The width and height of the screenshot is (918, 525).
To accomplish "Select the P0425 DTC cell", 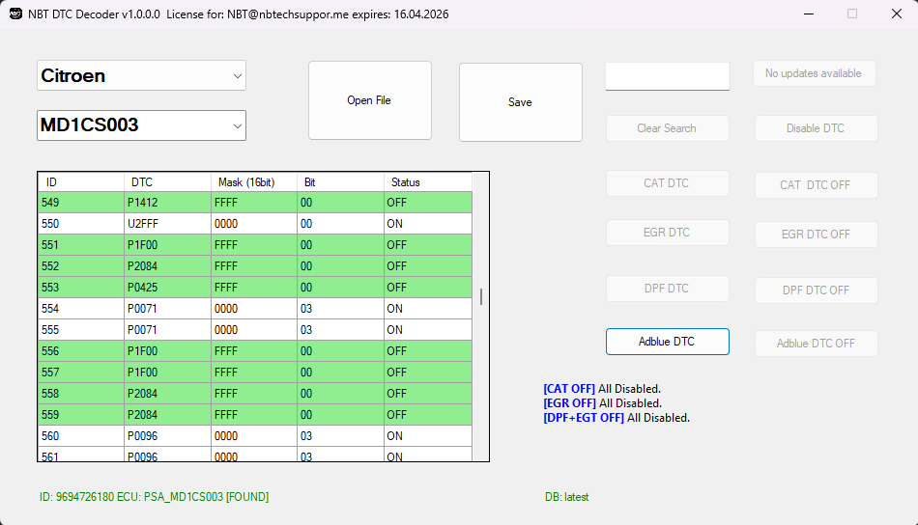I will click(x=167, y=287).
